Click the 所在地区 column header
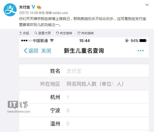 [50, 84]
